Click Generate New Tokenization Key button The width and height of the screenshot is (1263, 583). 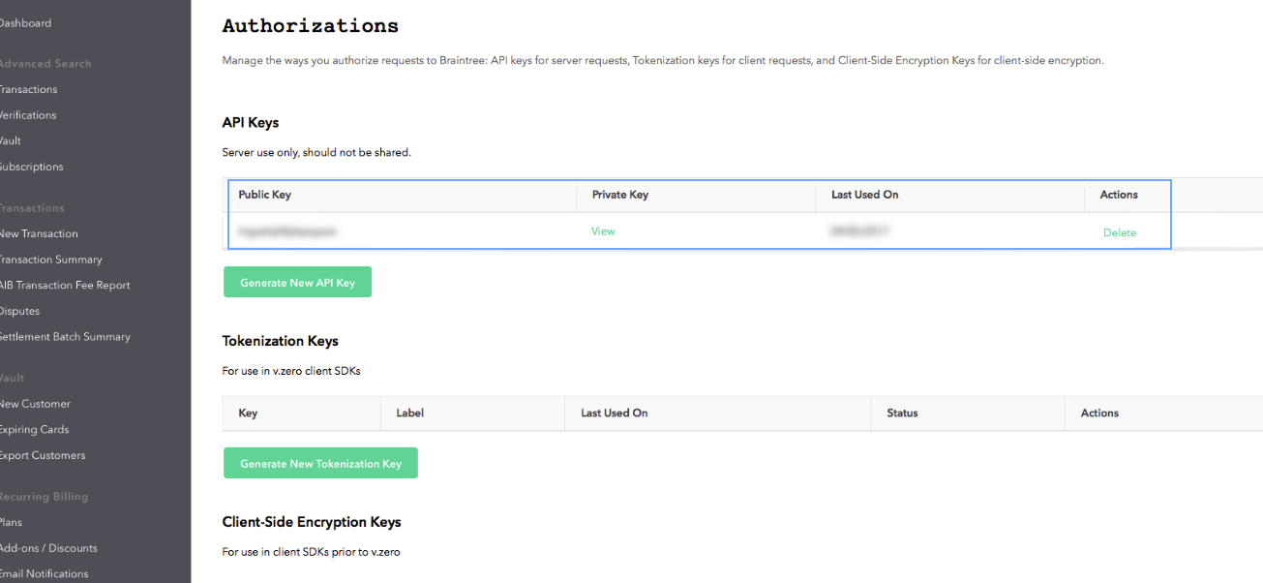pos(320,464)
